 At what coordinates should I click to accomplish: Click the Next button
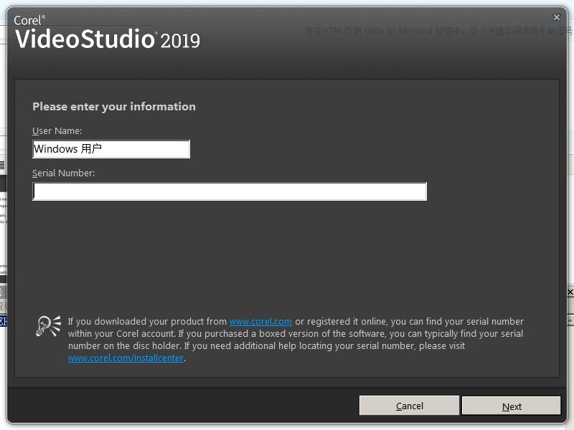(x=512, y=406)
